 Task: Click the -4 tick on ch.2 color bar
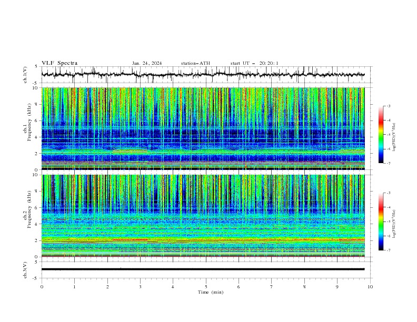point(388,207)
